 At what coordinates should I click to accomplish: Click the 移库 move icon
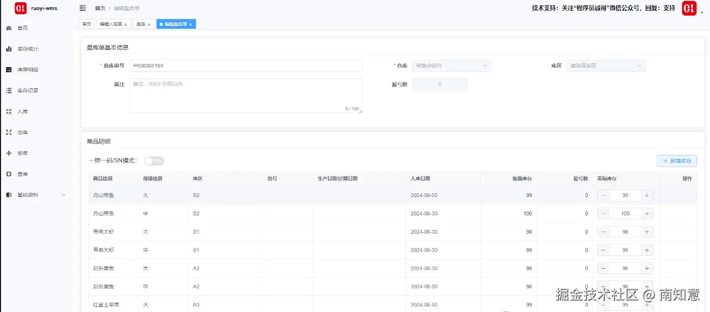click(8, 153)
